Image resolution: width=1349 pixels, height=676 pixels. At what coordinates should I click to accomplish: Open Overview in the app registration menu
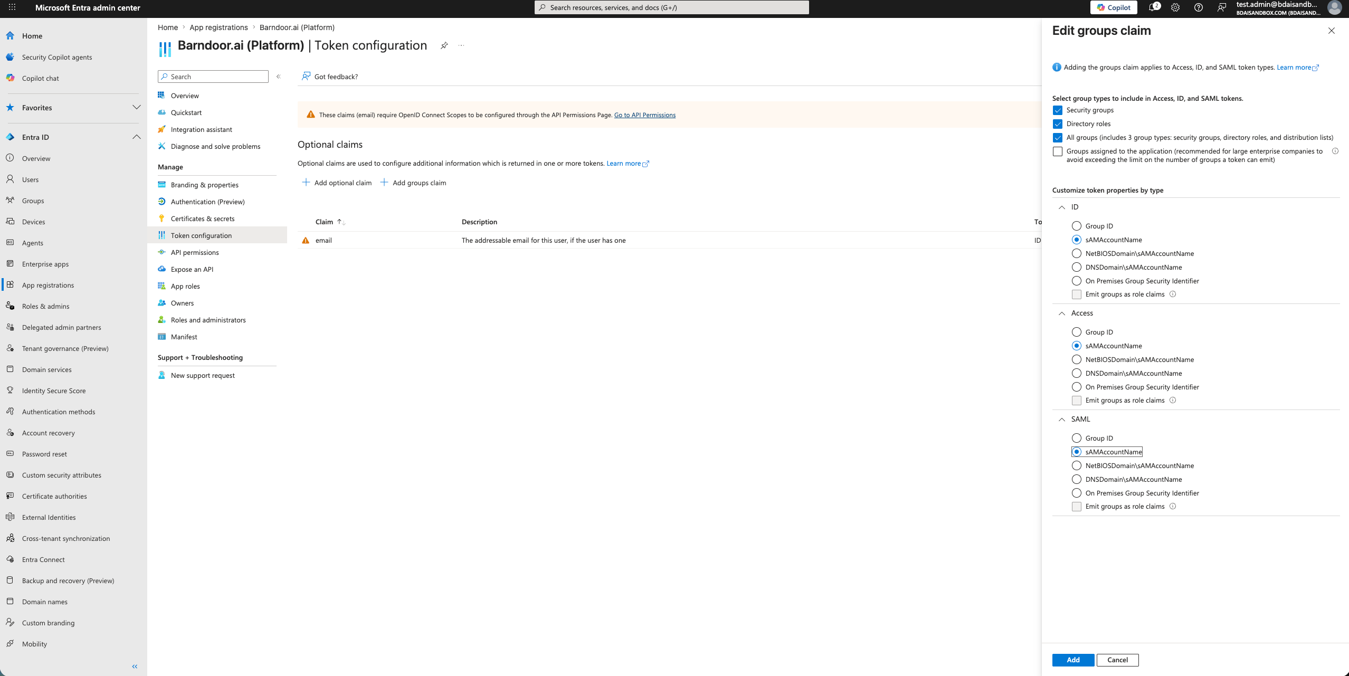click(x=185, y=96)
